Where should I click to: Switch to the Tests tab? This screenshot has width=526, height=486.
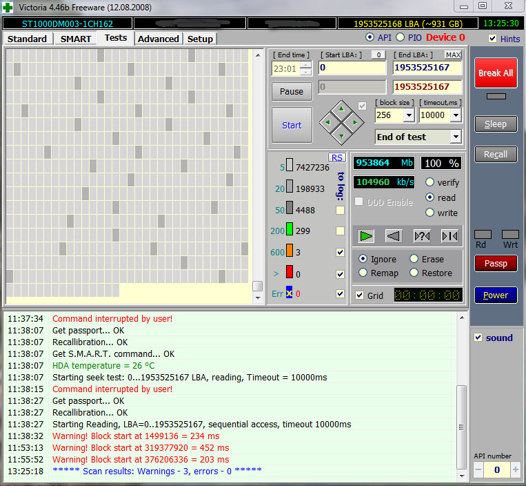tap(116, 37)
